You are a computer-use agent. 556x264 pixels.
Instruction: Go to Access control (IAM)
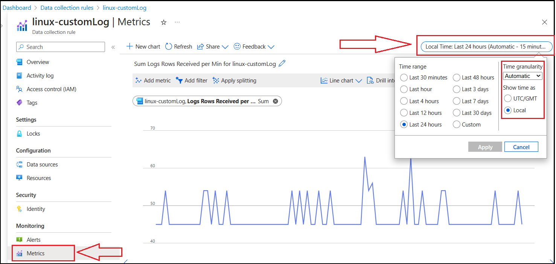pos(51,89)
